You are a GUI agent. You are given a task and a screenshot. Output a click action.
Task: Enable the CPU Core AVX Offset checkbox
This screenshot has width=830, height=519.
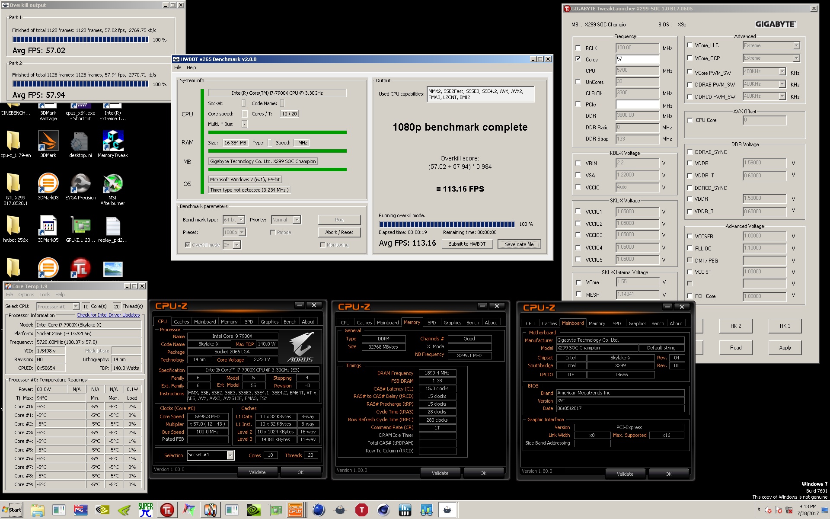(x=690, y=120)
